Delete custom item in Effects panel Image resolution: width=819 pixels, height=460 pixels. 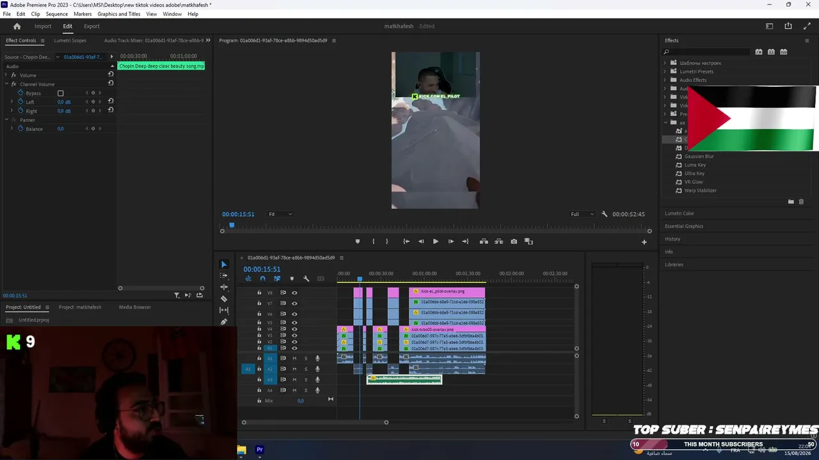[801, 202]
